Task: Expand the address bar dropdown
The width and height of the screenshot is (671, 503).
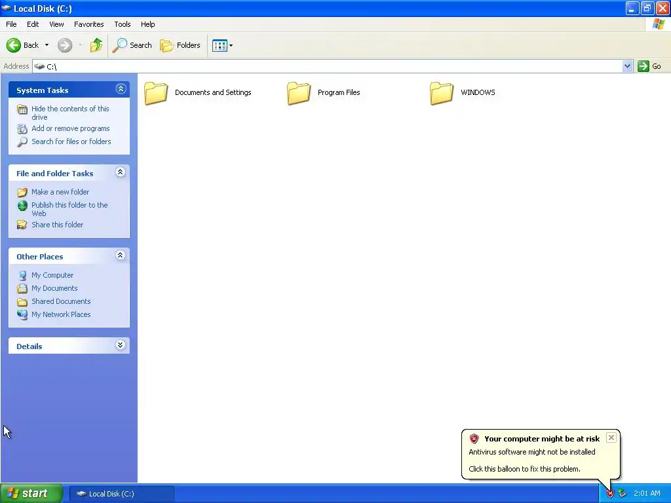Action: 627,66
